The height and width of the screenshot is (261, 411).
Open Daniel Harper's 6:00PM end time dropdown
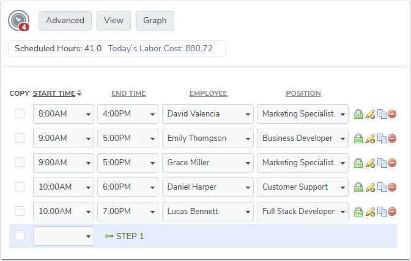coord(128,187)
